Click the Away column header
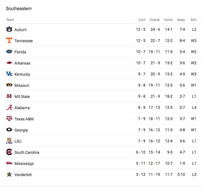The image size is (203, 187). click(181, 20)
